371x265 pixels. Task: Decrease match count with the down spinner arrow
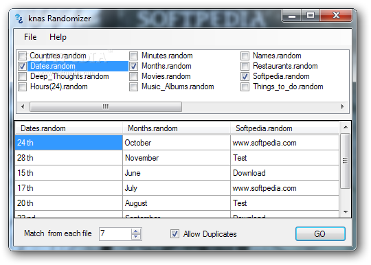(136, 237)
